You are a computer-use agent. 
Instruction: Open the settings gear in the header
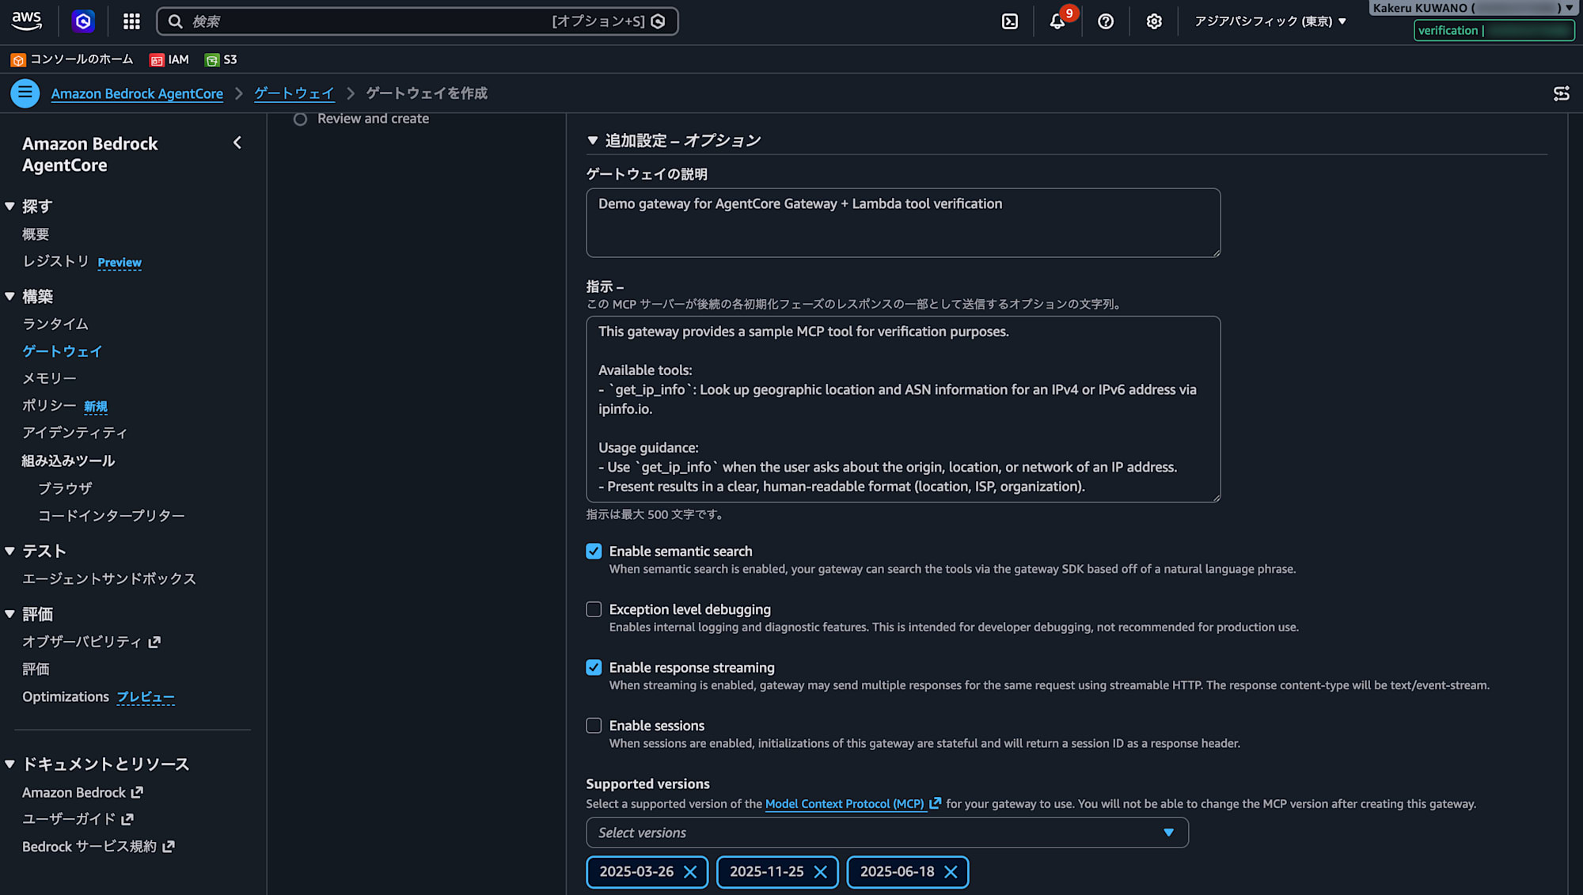click(x=1154, y=21)
